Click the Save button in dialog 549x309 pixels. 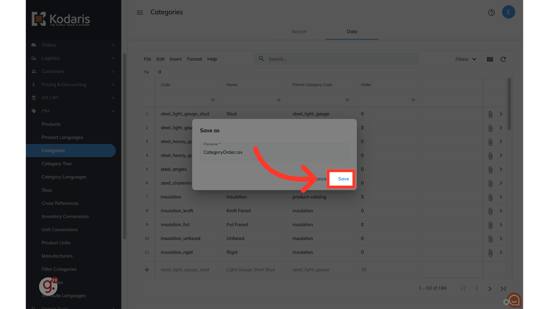tap(343, 179)
